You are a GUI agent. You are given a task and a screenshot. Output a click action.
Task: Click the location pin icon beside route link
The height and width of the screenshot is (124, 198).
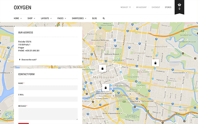pos(19,60)
